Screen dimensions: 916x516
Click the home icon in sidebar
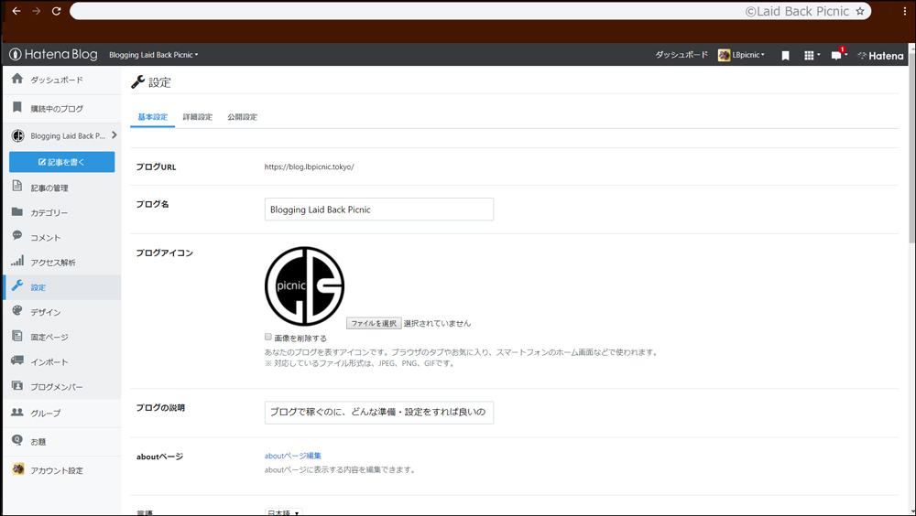(17, 78)
